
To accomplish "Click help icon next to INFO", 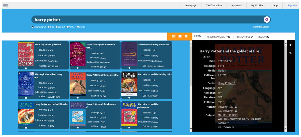I will coord(200,36).
